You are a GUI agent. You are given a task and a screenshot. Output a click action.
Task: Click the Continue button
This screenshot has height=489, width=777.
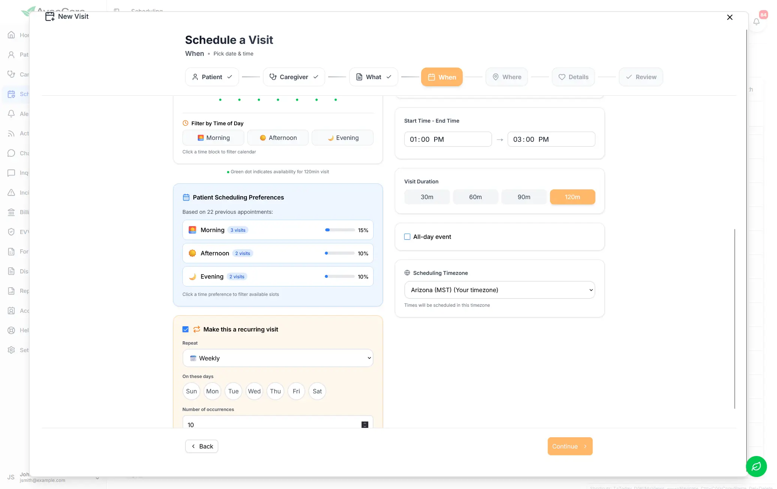coord(569,446)
